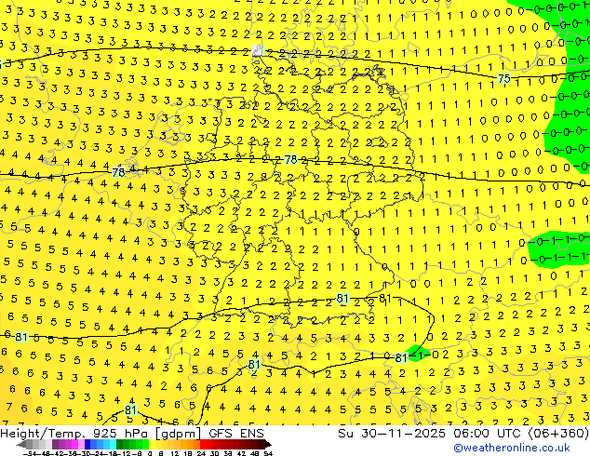Click the 54 value on the legend scale
Image resolution: width=590 pixels, height=456 pixels.
point(268,453)
